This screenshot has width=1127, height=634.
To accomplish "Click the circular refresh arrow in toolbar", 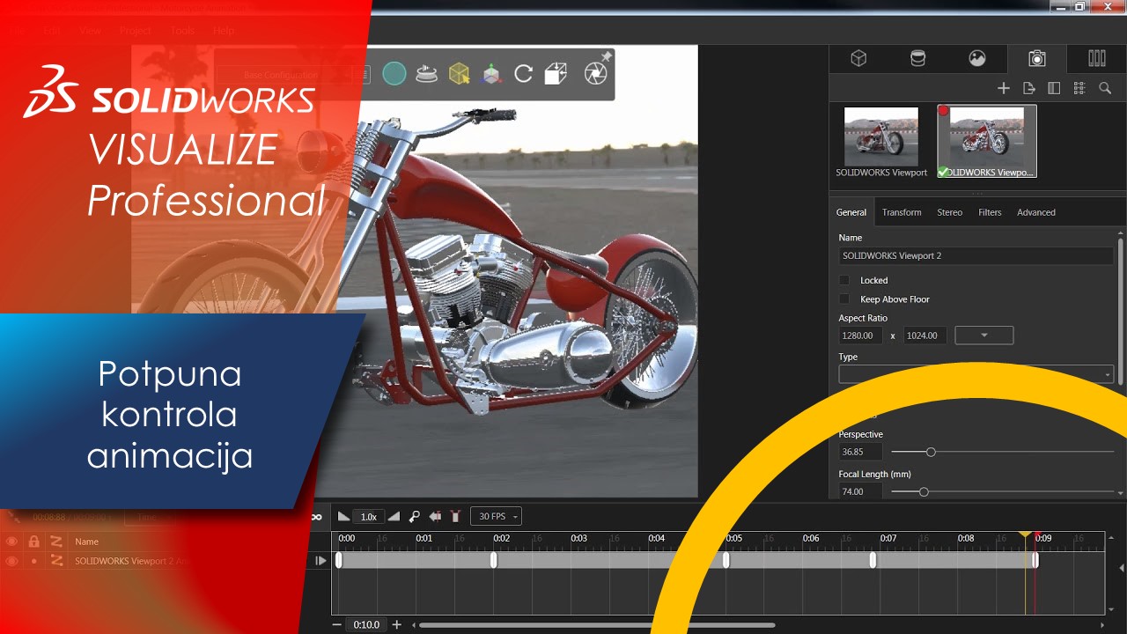I will (523, 74).
